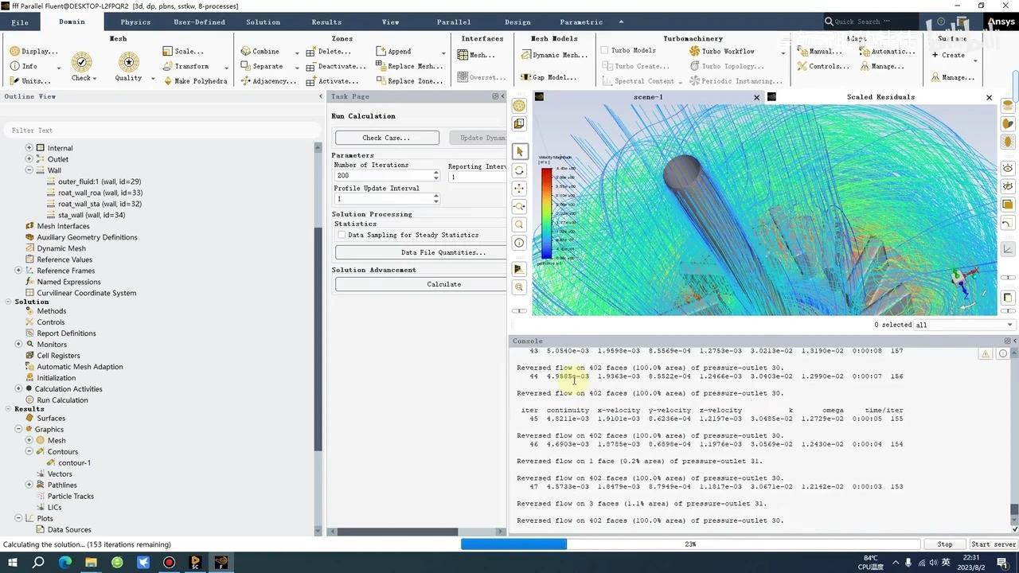
Task: Expand the Monitors tree node
Action: click(18, 345)
